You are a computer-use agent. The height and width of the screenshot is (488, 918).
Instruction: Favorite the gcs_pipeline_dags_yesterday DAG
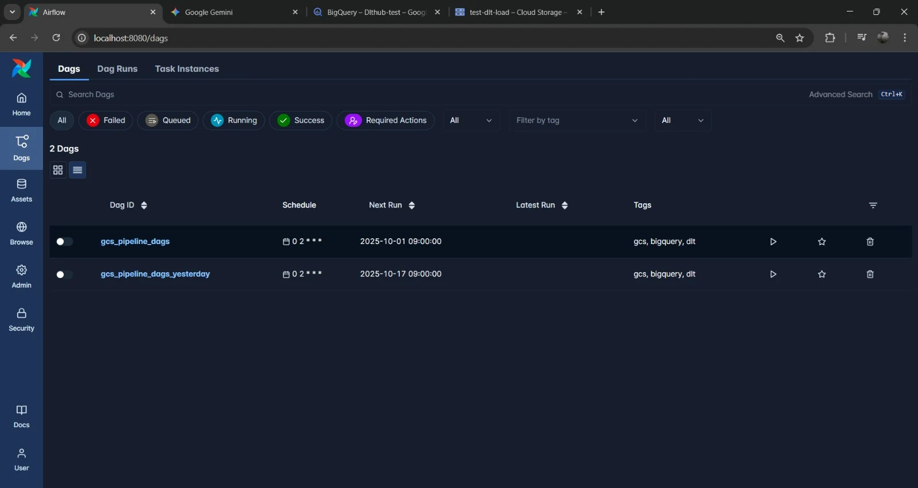(822, 274)
